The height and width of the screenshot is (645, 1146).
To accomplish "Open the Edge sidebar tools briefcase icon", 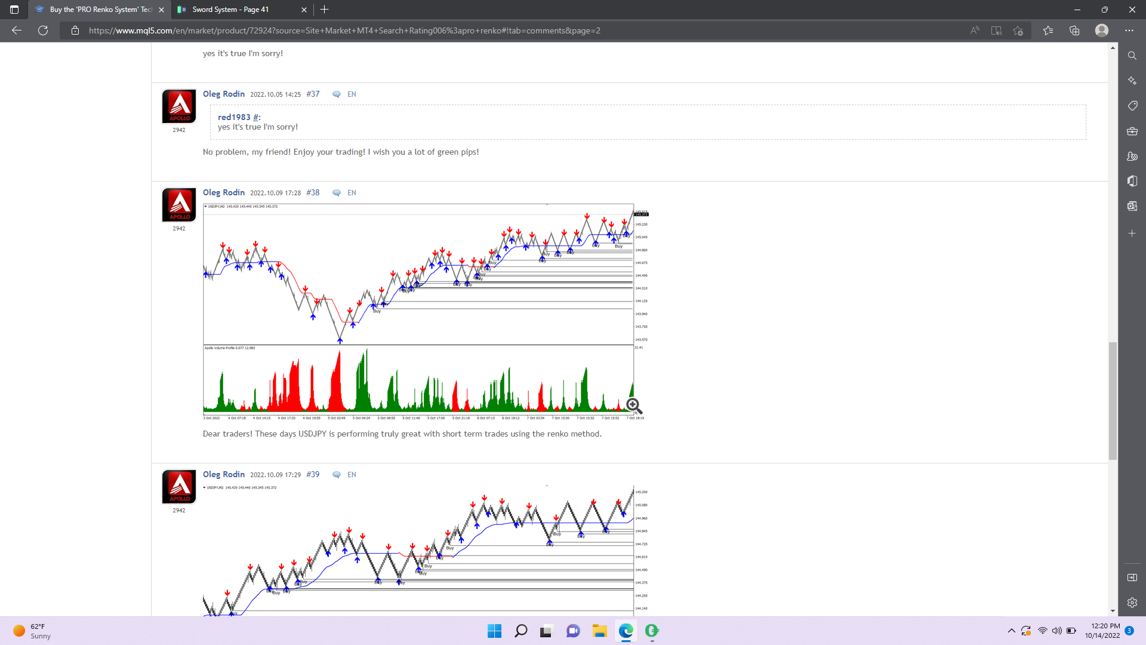I will [x=1132, y=131].
